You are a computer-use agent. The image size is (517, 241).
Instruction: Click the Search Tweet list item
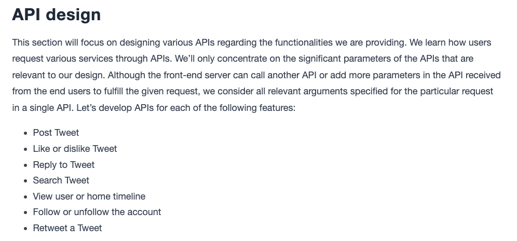point(61,180)
